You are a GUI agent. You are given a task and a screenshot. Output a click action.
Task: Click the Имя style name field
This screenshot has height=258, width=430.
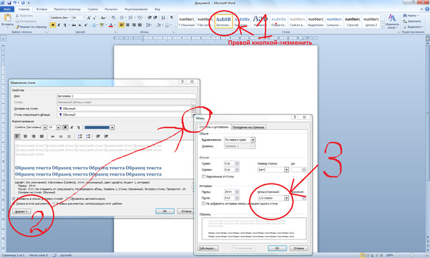click(126, 96)
